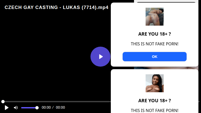Click the current time 00:00 readout

pyautogui.click(x=46, y=107)
